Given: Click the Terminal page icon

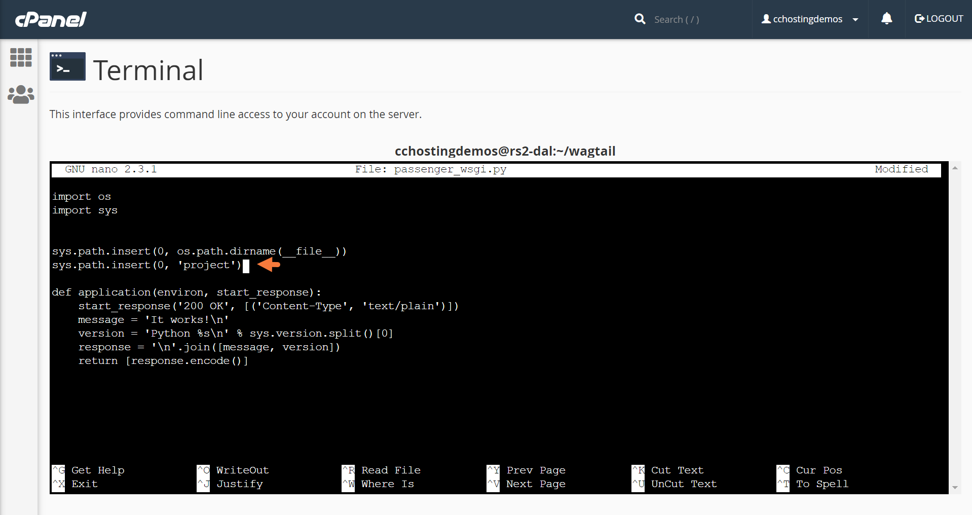Looking at the screenshot, I should coord(67,66).
